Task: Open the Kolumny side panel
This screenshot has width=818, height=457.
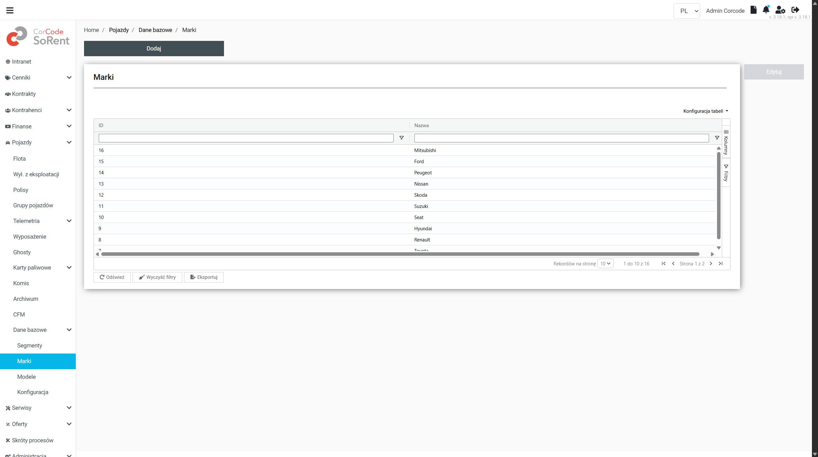Action: [x=726, y=142]
